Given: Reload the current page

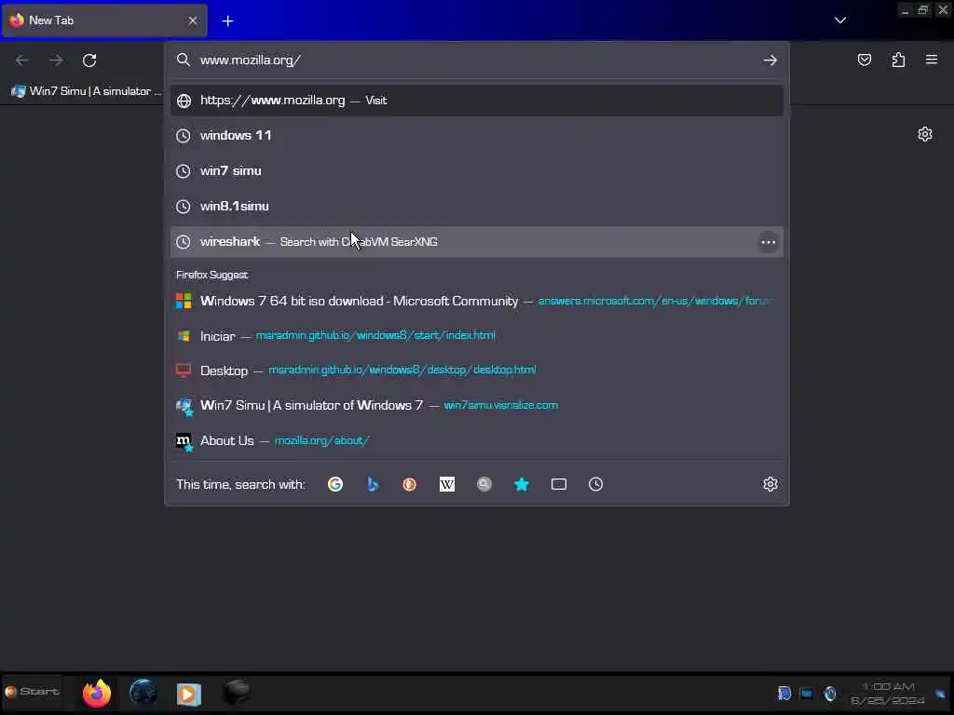Looking at the screenshot, I should pos(89,61).
